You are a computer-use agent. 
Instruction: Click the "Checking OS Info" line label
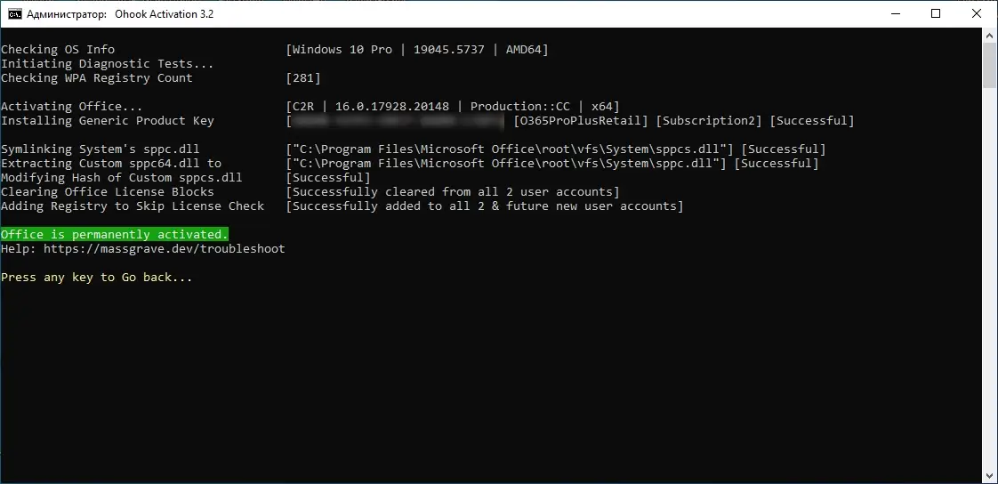coord(58,50)
